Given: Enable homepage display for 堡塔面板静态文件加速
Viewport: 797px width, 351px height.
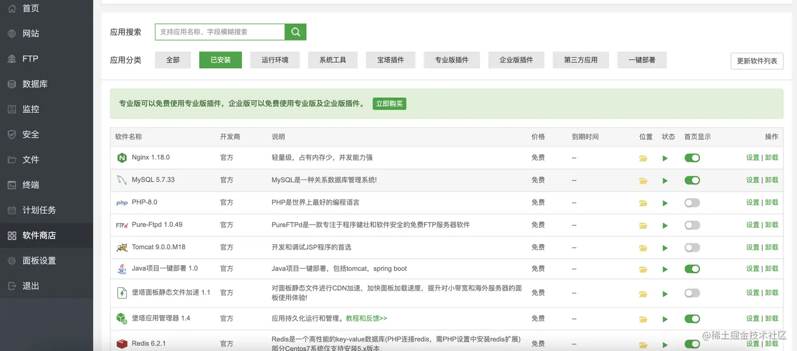Looking at the screenshot, I should 692,293.
